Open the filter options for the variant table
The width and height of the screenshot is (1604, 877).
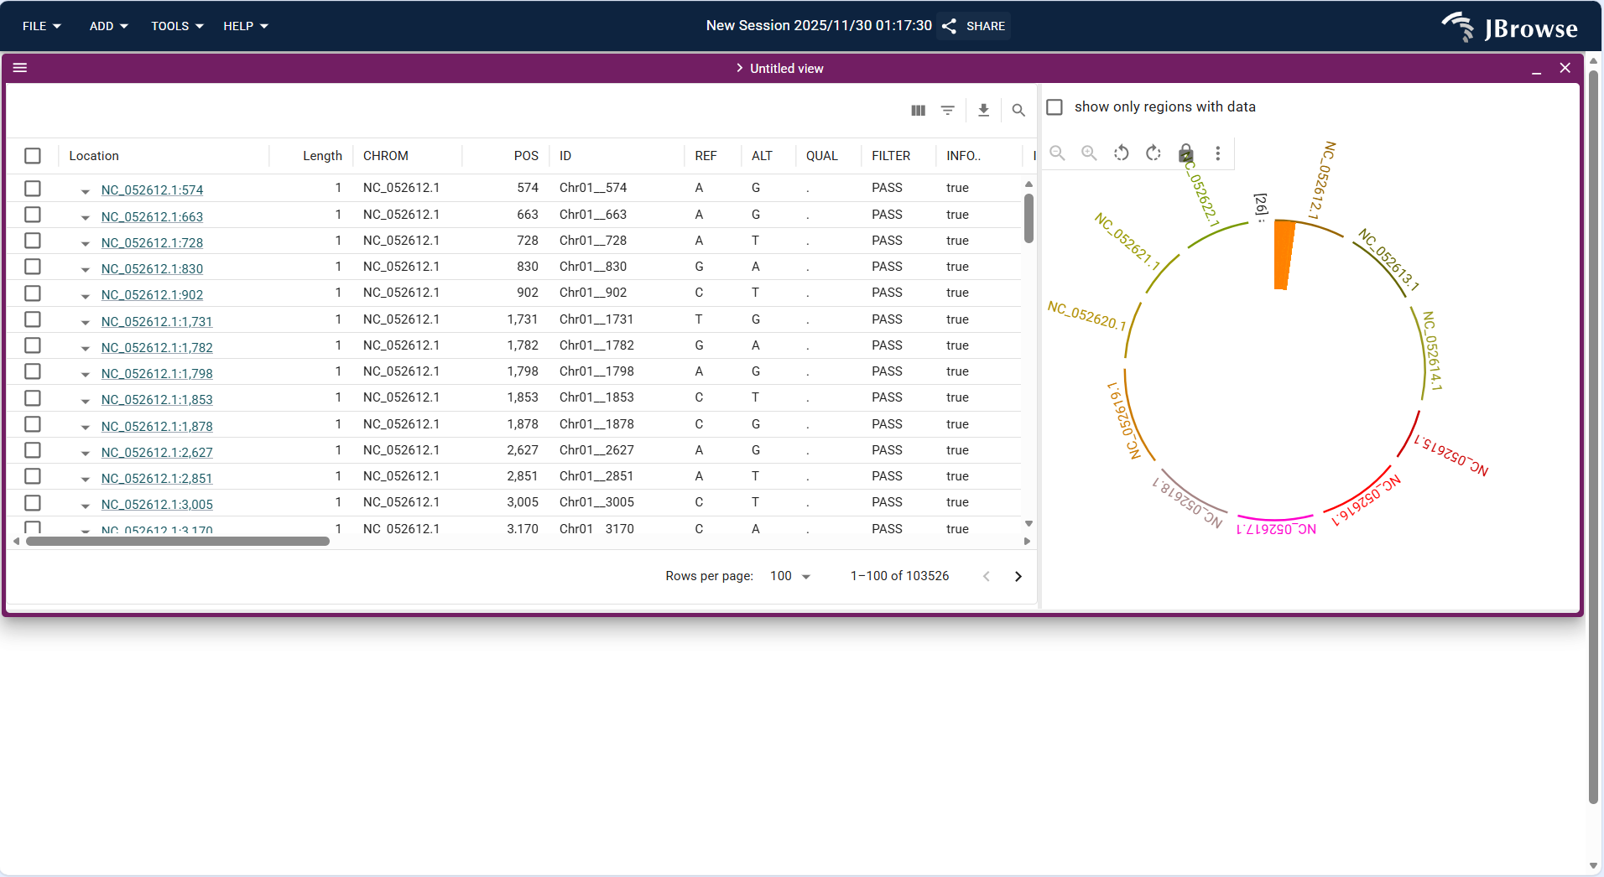tap(946, 110)
